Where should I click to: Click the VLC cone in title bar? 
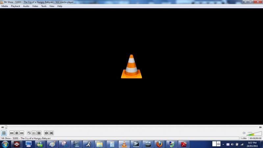2,2
